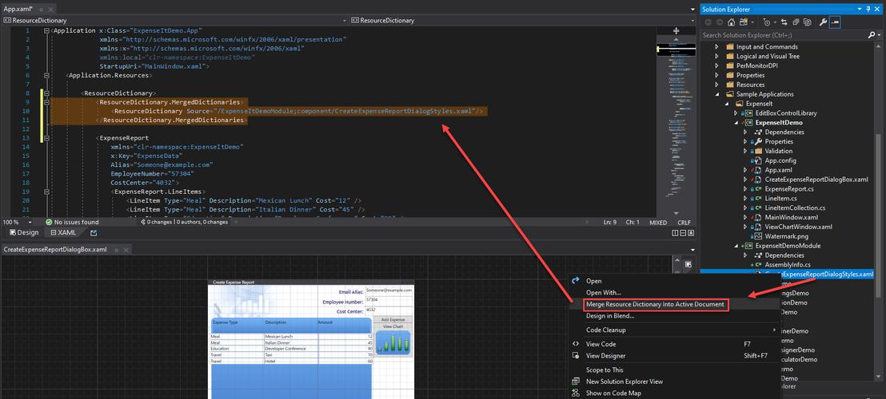
Task: Open Properties via the wrench icon
Action: (821, 22)
